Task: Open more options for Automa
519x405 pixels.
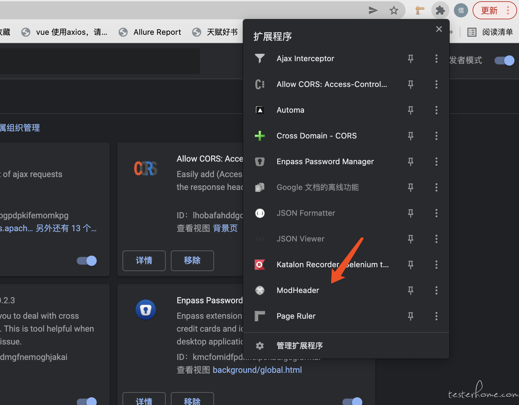Action: pyautogui.click(x=436, y=110)
